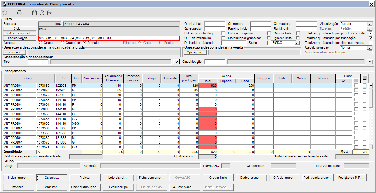Uncheck Totalizar qt. faturada por transação
Screen dimensions: 376x193
(x=371, y=38)
